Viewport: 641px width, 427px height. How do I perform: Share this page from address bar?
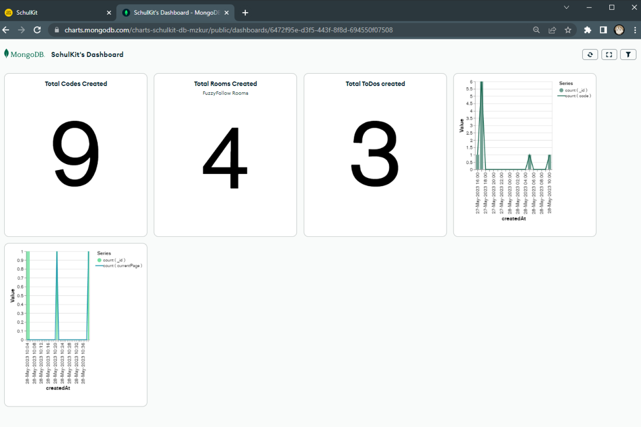point(552,30)
